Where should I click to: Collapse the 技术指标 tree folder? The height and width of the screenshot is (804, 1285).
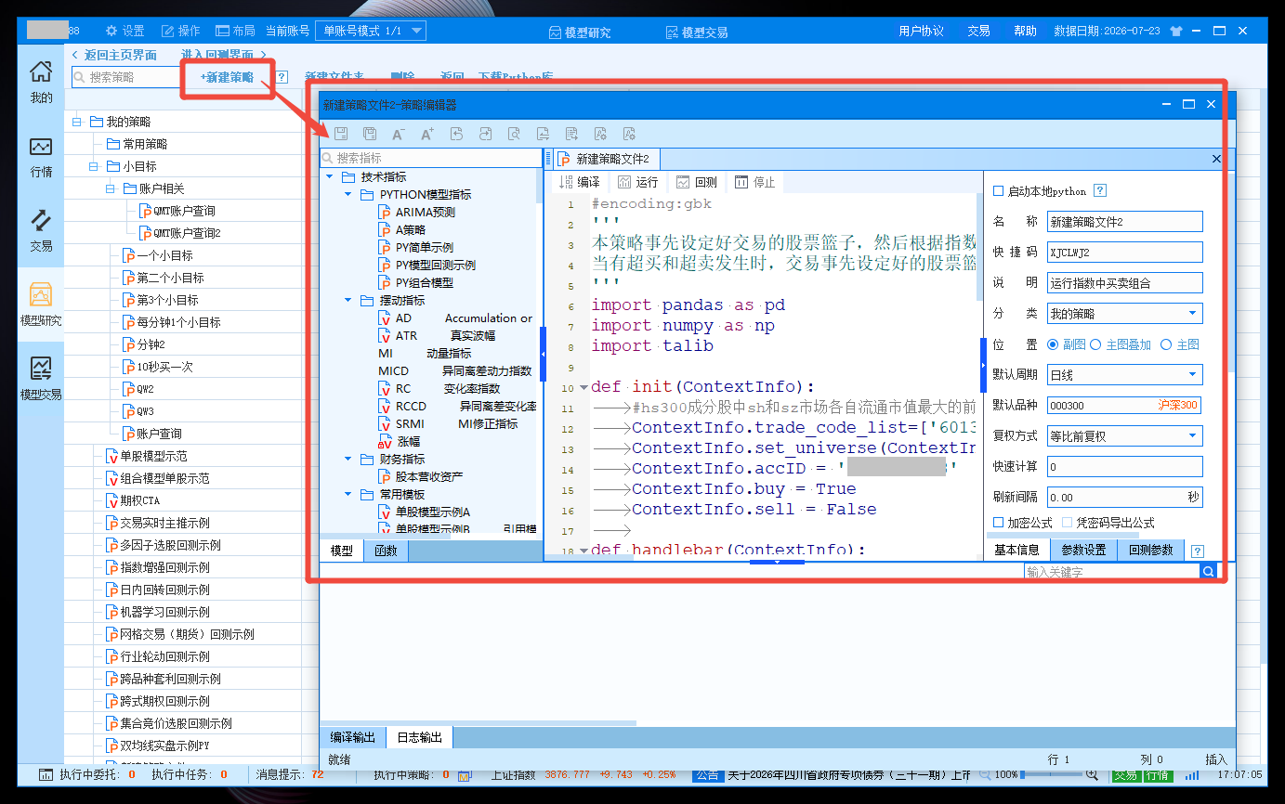click(329, 176)
